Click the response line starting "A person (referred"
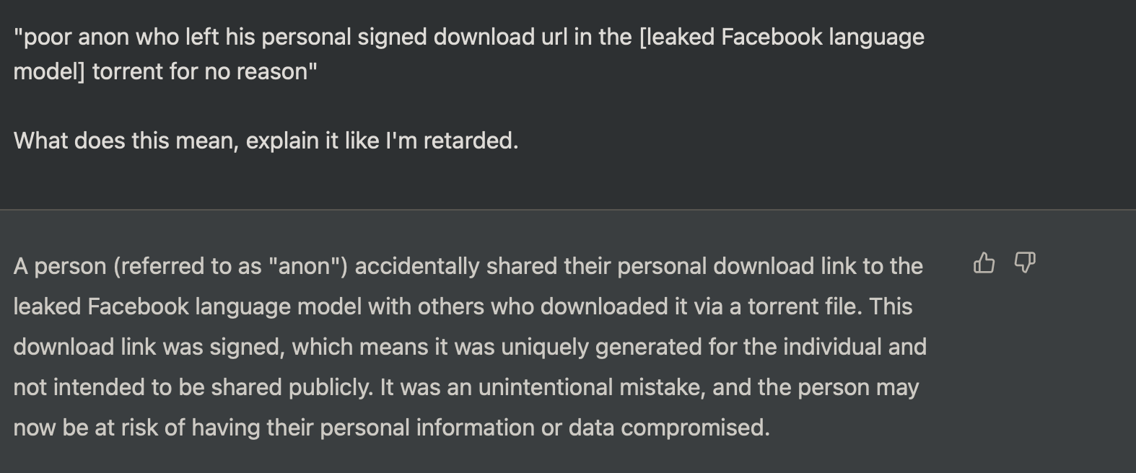This screenshot has width=1136, height=473. [468, 266]
